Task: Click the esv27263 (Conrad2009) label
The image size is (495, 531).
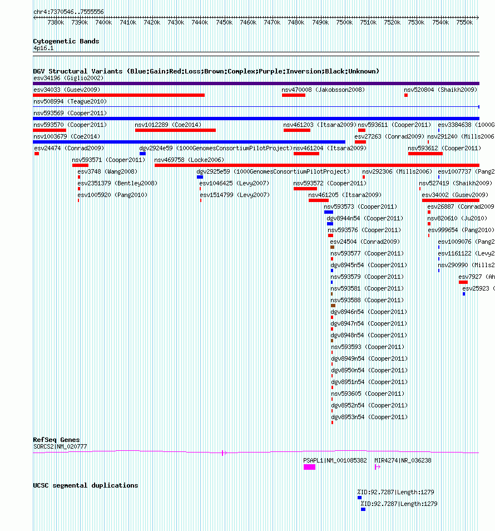Action: pyautogui.click(x=389, y=136)
